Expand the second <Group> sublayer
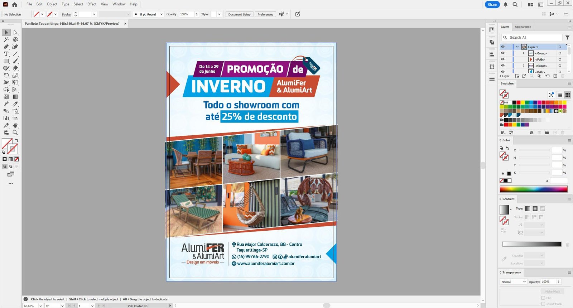The height and width of the screenshot is (308, 573). [x=524, y=66]
